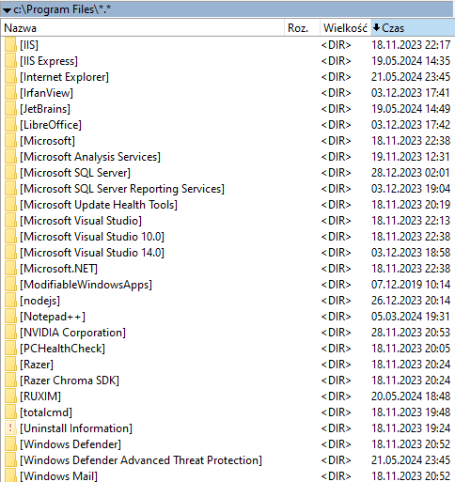
Task: Select the [Windows Defender] entry
Action: [71, 444]
